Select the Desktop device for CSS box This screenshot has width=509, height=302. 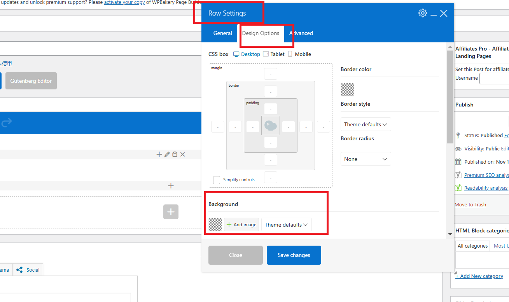[247, 54]
